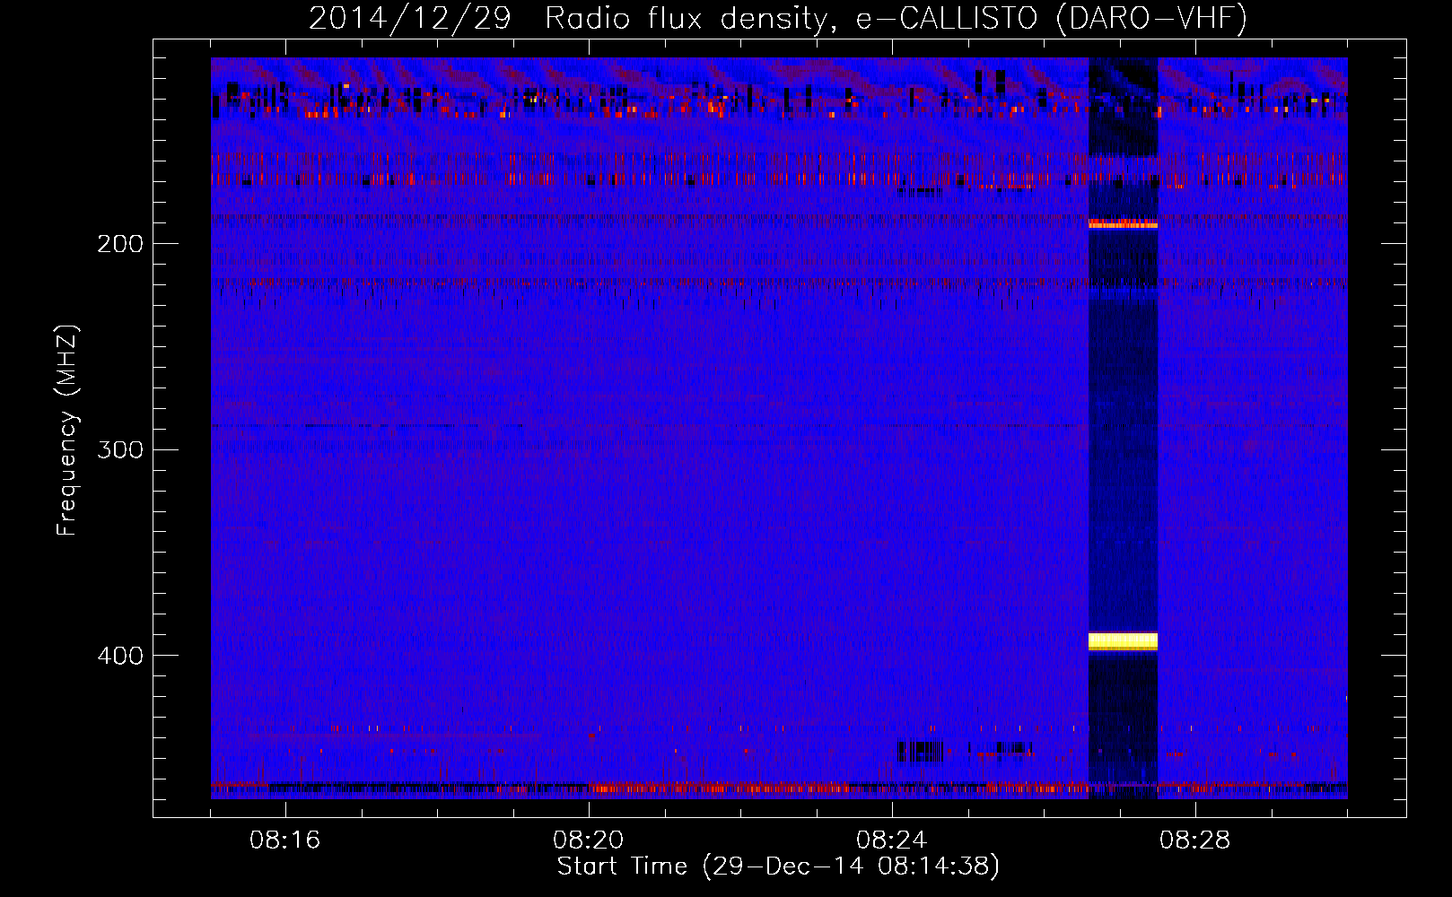The image size is (1452, 897).
Task: Click the '08:16' time tick label
Action: click(x=285, y=840)
